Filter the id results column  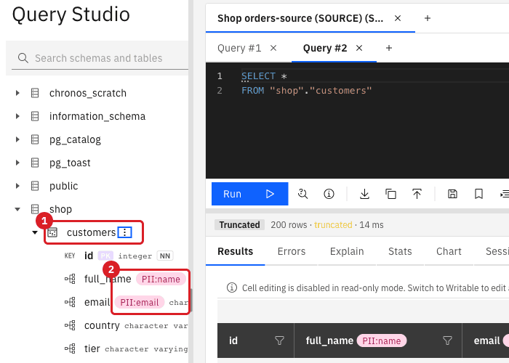(x=279, y=340)
